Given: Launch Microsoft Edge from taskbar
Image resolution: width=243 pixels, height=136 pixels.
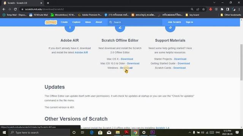Looking at the screenshot, I should 92,133.
